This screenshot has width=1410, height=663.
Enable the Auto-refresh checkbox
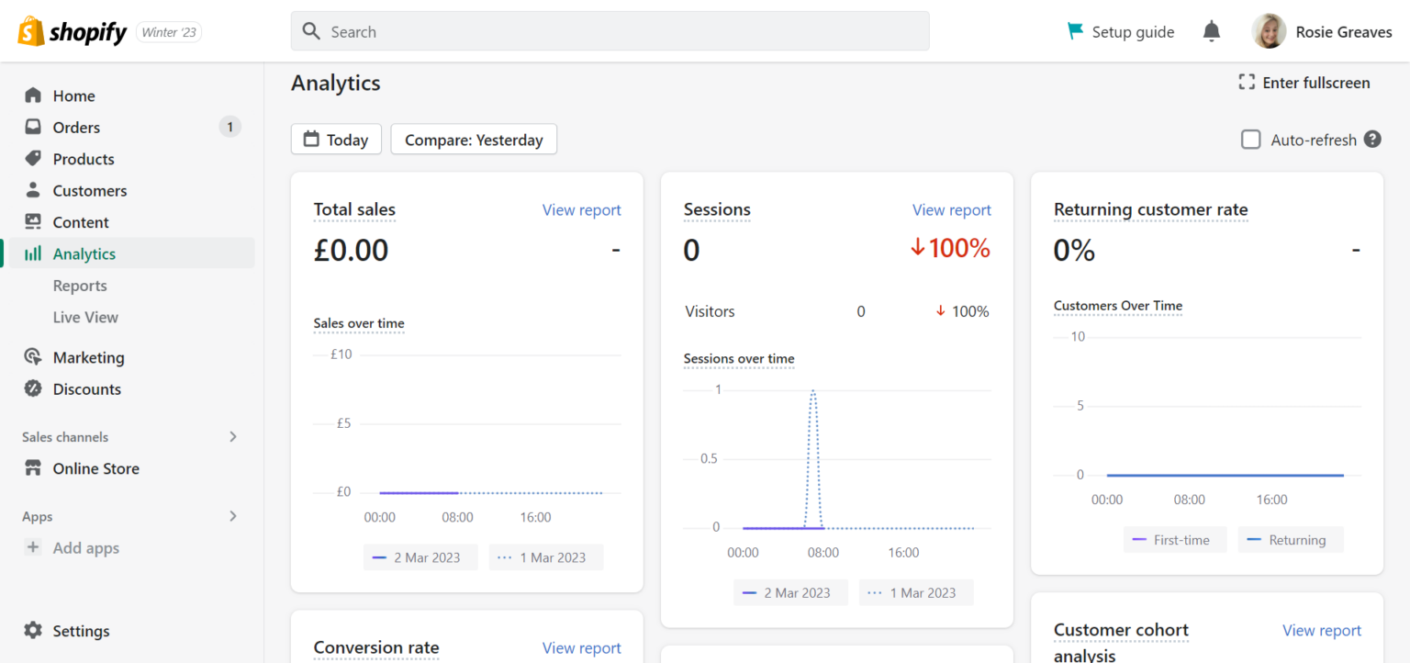click(x=1250, y=139)
